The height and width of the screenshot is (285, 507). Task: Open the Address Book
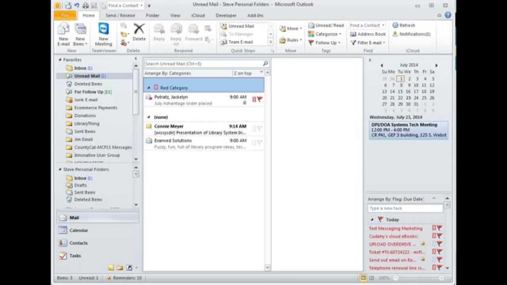[368, 34]
